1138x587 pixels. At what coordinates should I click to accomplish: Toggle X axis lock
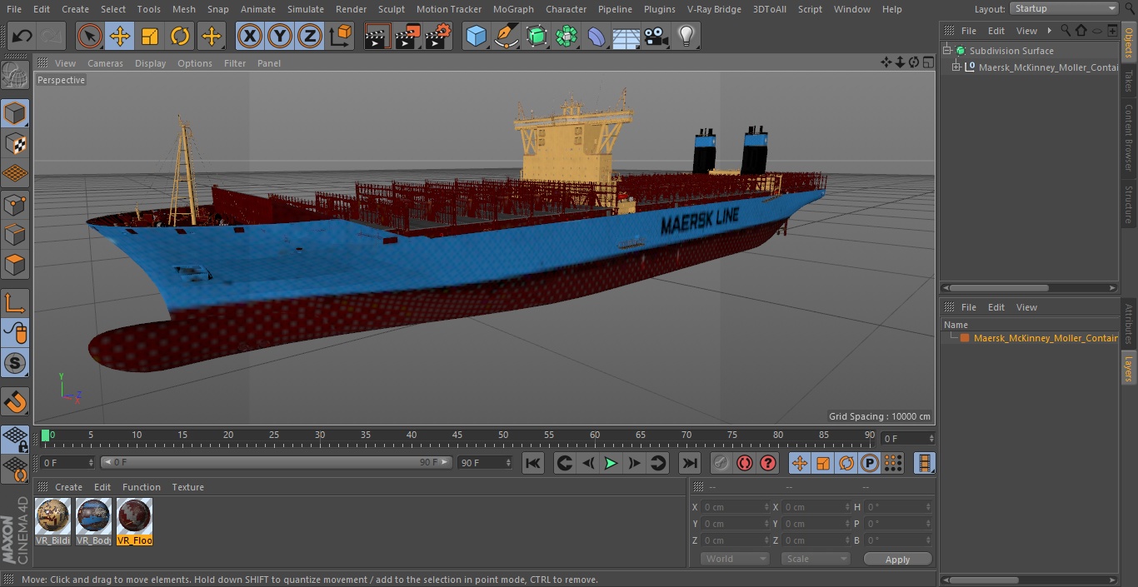(250, 36)
